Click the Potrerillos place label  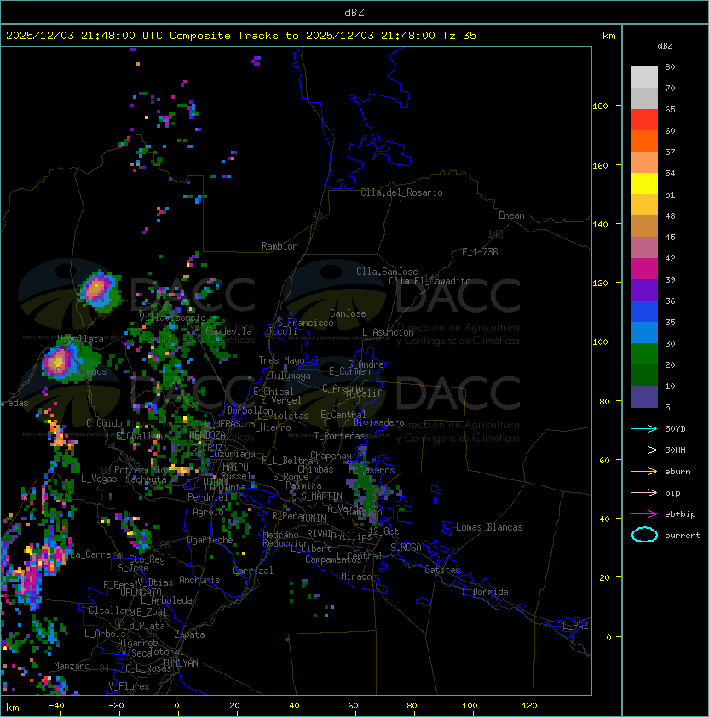tap(143, 470)
